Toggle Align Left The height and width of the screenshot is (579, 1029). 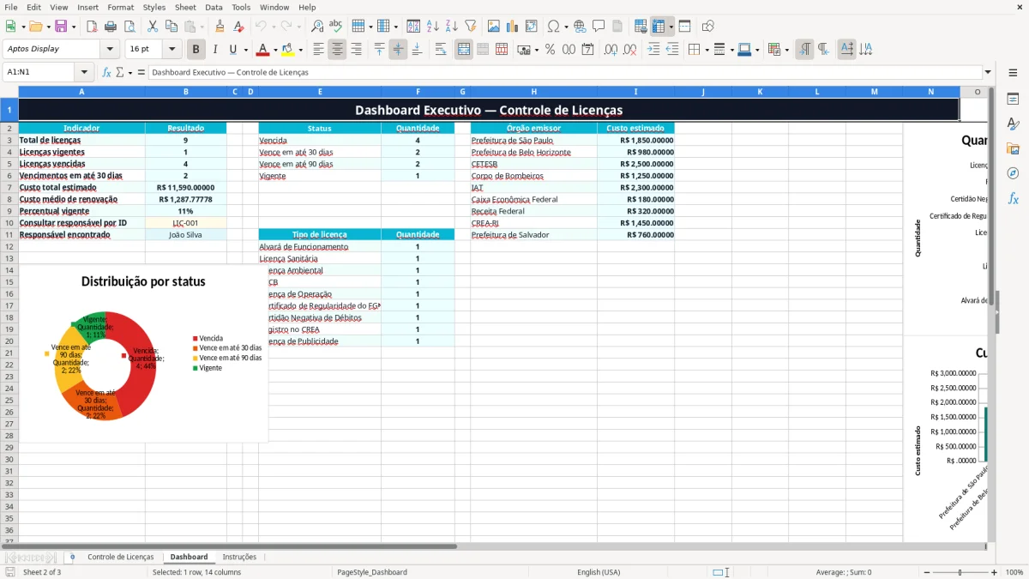point(318,50)
